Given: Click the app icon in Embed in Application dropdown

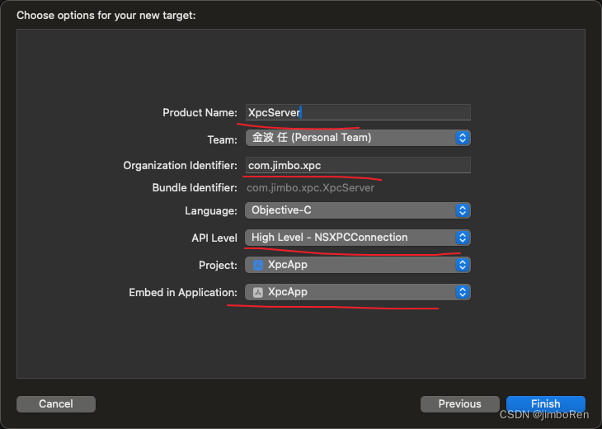Looking at the screenshot, I should [x=258, y=292].
